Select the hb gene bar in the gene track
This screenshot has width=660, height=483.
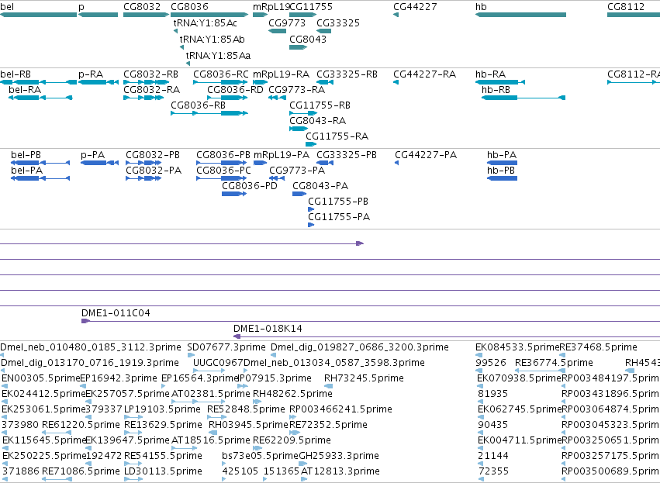coord(520,15)
